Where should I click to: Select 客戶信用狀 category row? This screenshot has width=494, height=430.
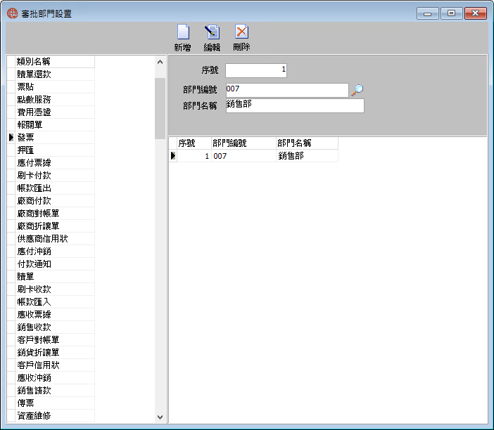coord(55,365)
